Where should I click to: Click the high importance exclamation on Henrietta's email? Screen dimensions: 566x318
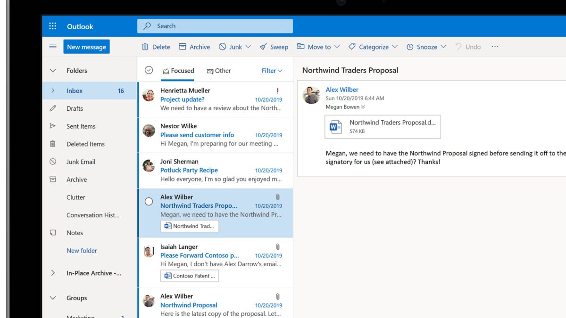(278, 91)
